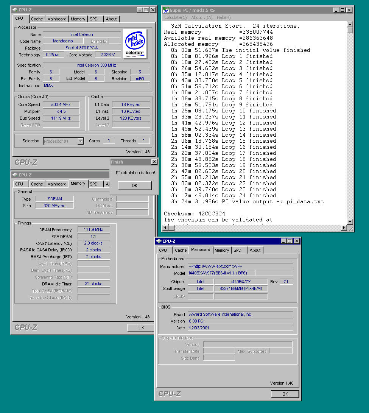The width and height of the screenshot is (369, 413).
Task: Open the Calculate(C) menu in Super PI
Action: [175, 17]
